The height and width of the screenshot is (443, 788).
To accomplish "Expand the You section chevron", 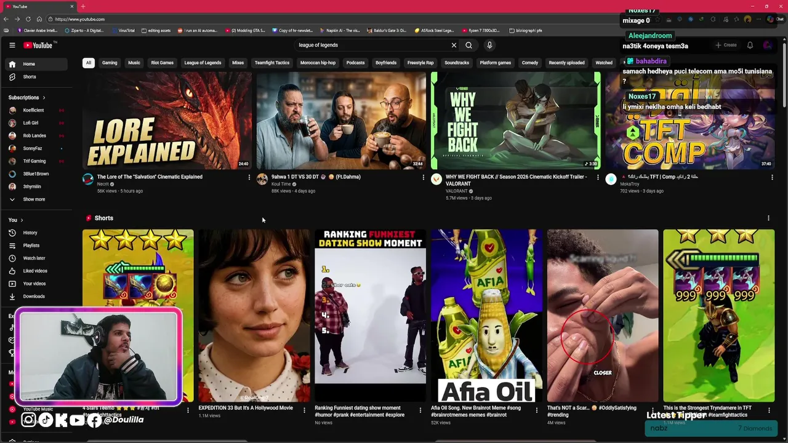I will pyautogui.click(x=22, y=220).
